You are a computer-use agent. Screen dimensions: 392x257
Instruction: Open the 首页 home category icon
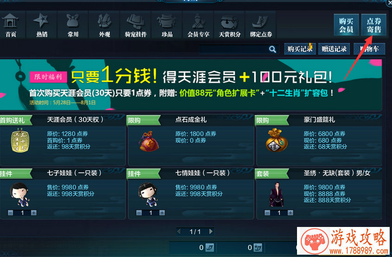click(10, 21)
